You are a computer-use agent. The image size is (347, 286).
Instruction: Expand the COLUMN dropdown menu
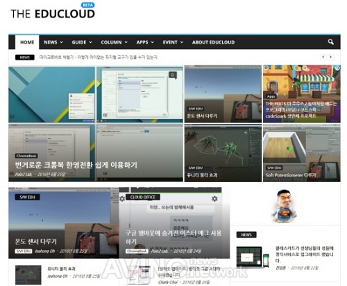[114, 42]
